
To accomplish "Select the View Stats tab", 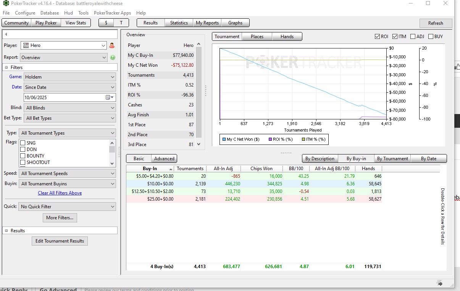I will [76, 23].
